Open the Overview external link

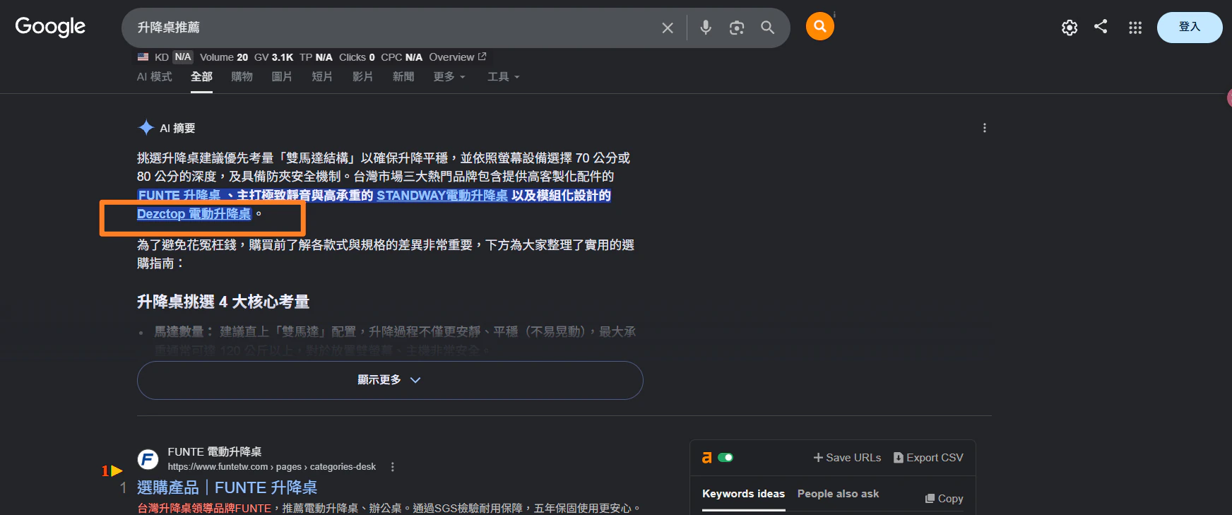(457, 57)
